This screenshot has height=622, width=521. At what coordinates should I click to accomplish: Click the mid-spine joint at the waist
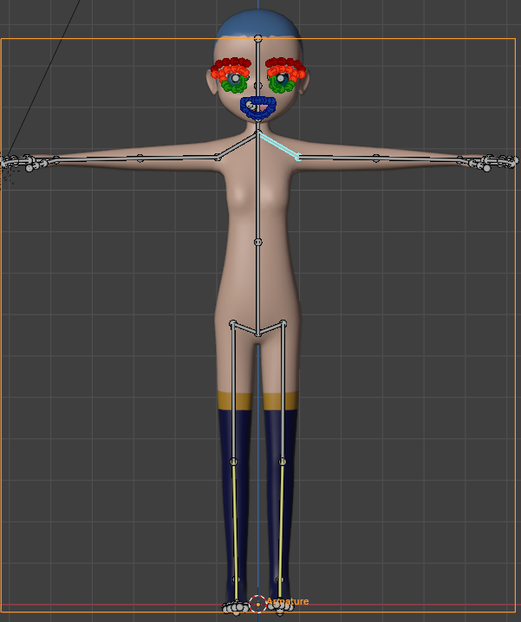pos(257,242)
